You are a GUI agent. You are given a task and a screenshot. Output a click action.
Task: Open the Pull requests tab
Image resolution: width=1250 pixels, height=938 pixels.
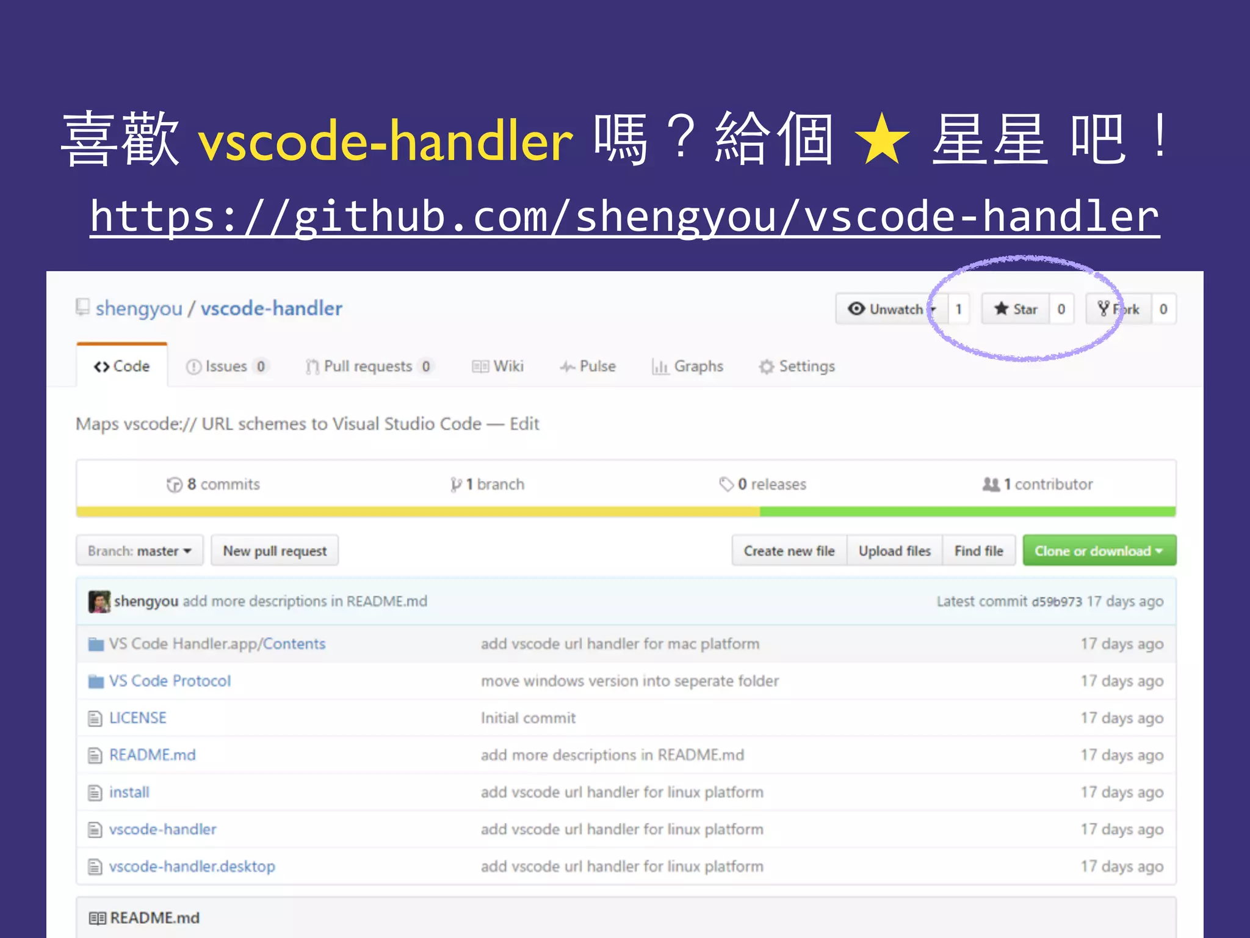pos(369,366)
